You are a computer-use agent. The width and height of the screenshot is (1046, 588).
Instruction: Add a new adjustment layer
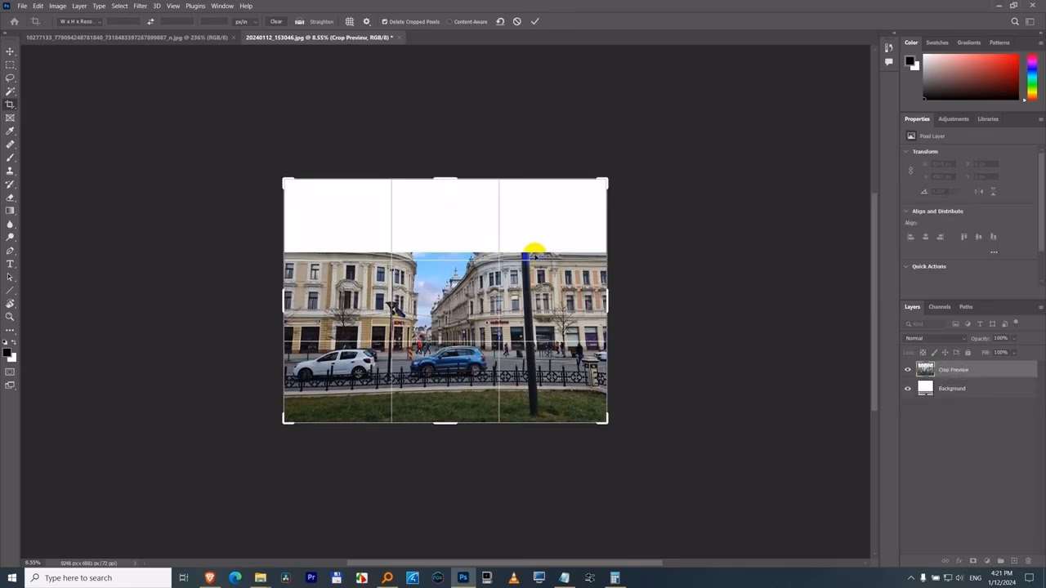tap(987, 561)
